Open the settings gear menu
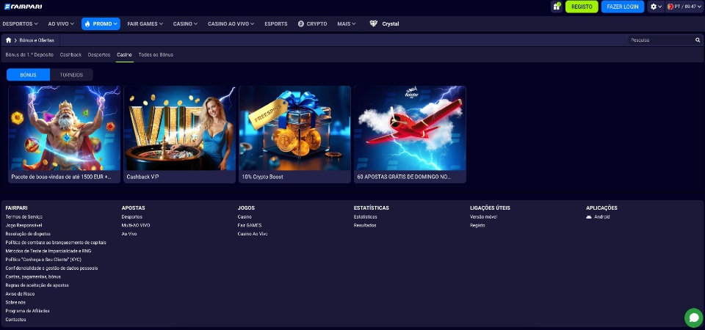Screen dimensions: 705x330 coord(656,7)
